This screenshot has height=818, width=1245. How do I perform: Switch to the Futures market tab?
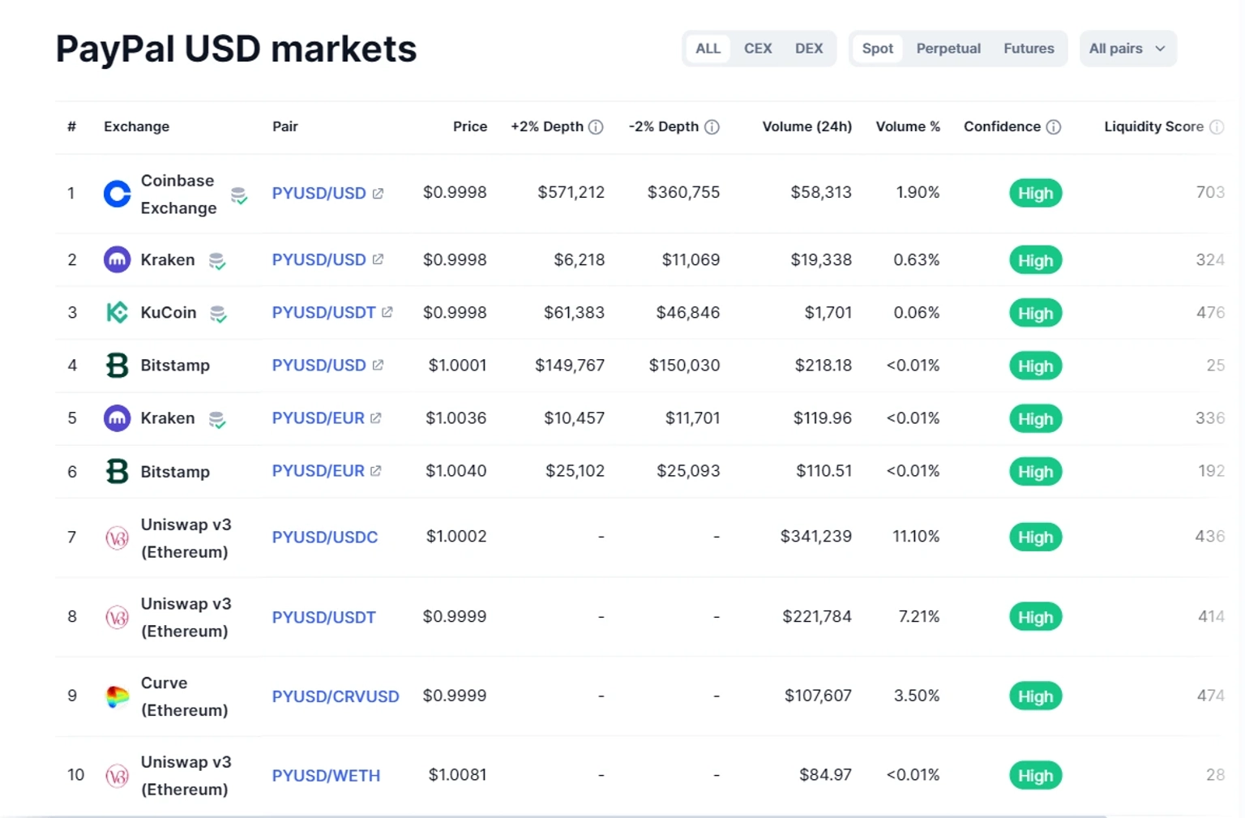coord(1029,49)
